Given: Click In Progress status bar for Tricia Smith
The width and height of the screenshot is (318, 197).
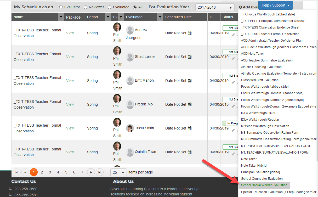Looking at the screenshot, I should point(230,123).
